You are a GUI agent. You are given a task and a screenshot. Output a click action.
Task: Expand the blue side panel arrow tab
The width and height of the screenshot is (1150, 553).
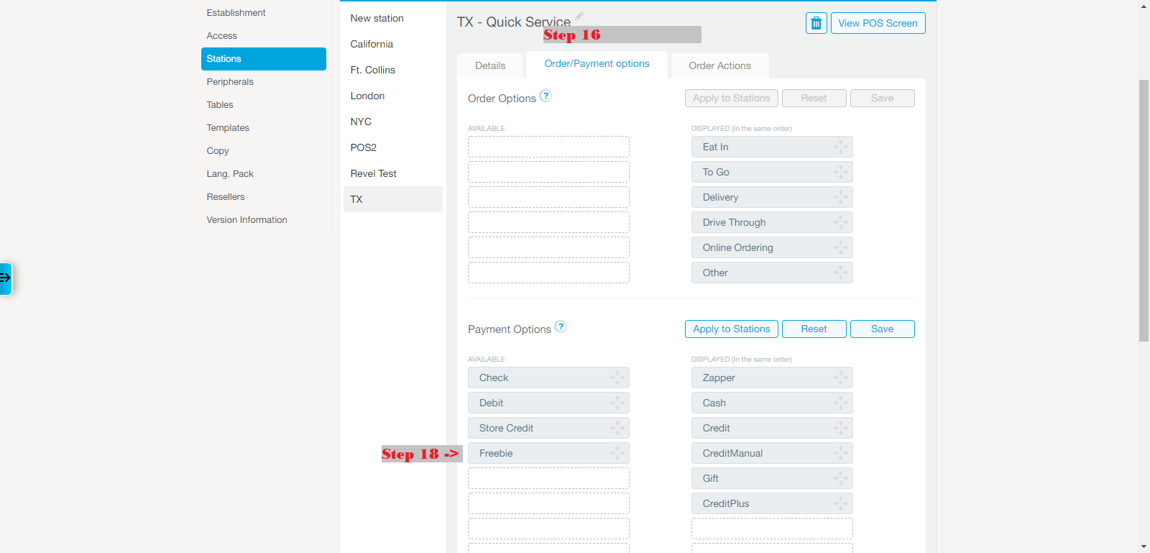[6, 278]
